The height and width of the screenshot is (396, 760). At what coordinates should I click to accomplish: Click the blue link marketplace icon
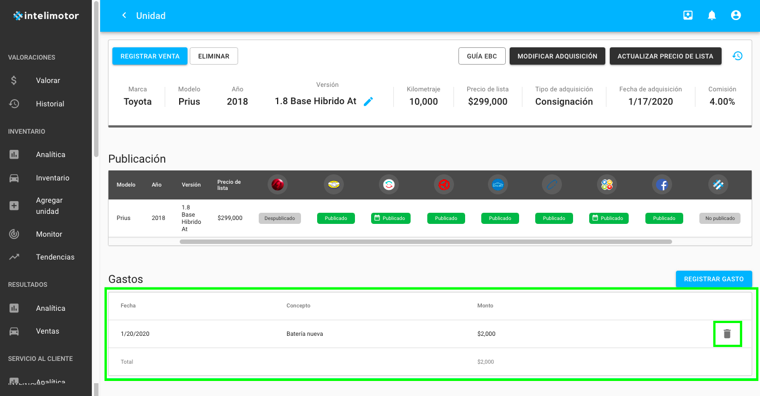tap(552, 184)
